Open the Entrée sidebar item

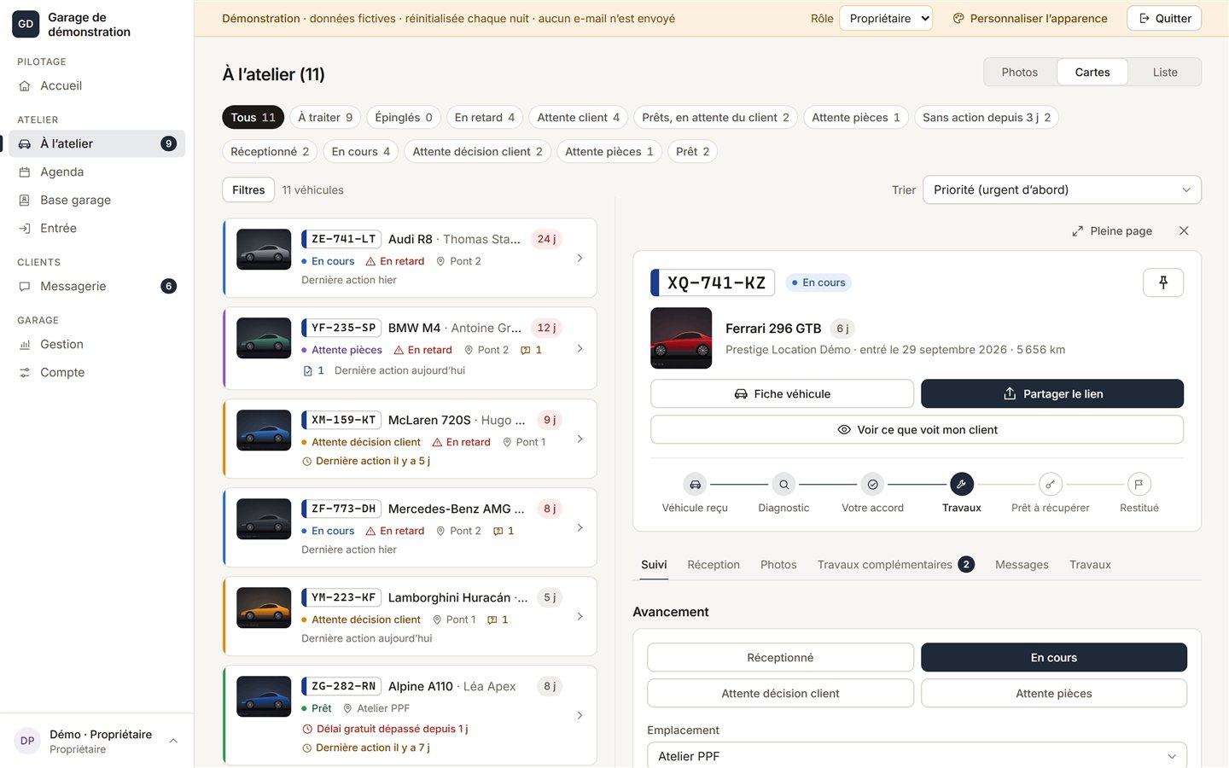pyautogui.click(x=96, y=228)
